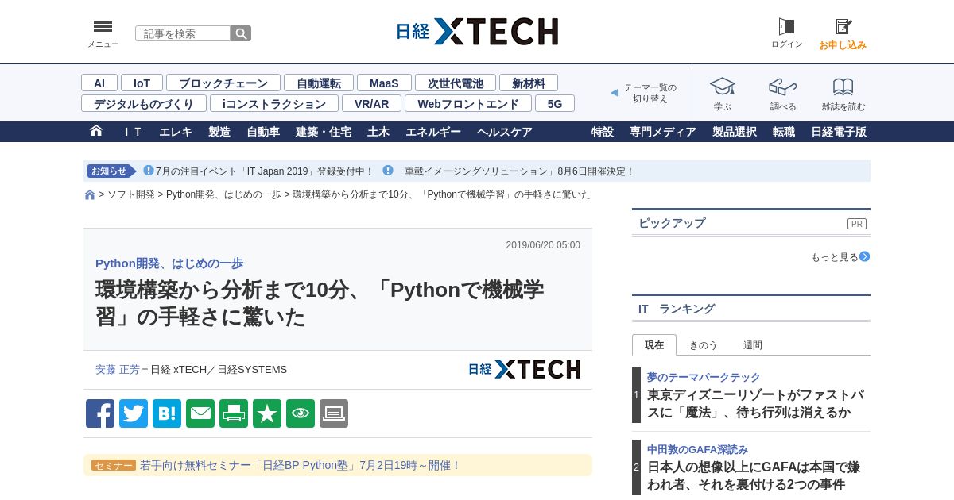The height and width of the screenshot is (500, 954).
Task: Select the 次世代電池 theme tag
Action: click(x=456, y=83)
